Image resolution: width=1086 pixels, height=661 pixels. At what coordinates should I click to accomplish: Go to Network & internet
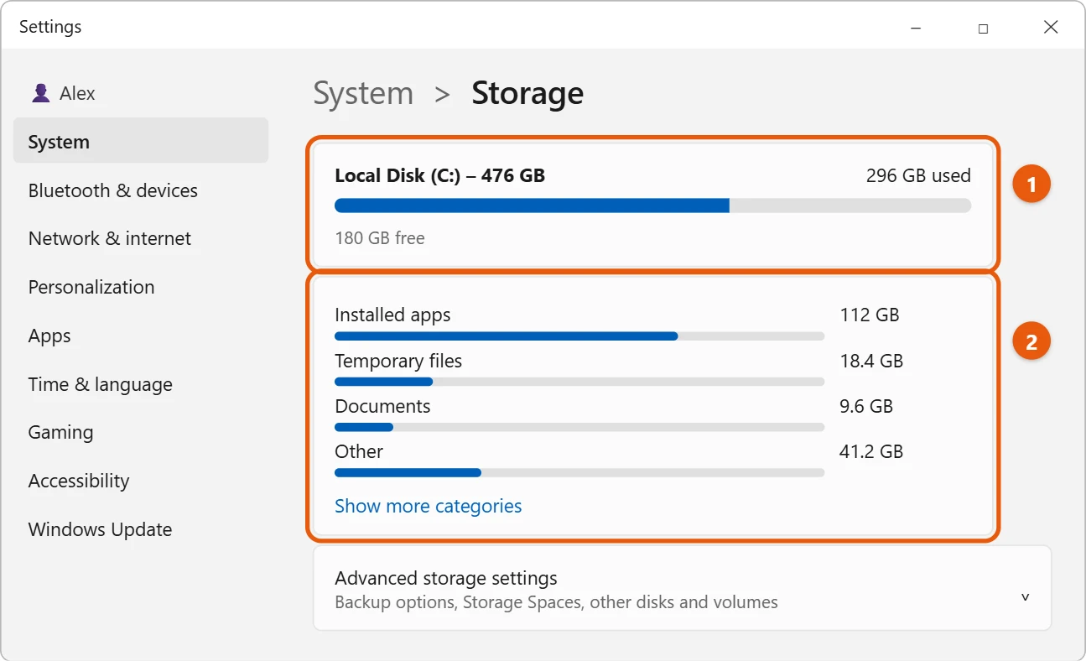pos(110,238)
